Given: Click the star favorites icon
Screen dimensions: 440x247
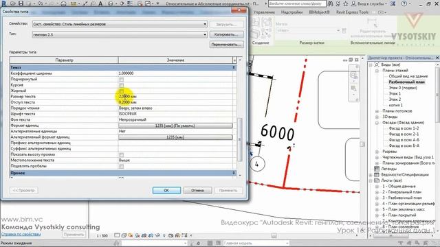Looking at the screenshot, I should [346, 3].
